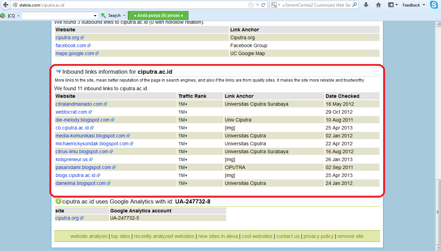Click external link icon beside kidspreneur.us

pos(91,159)
